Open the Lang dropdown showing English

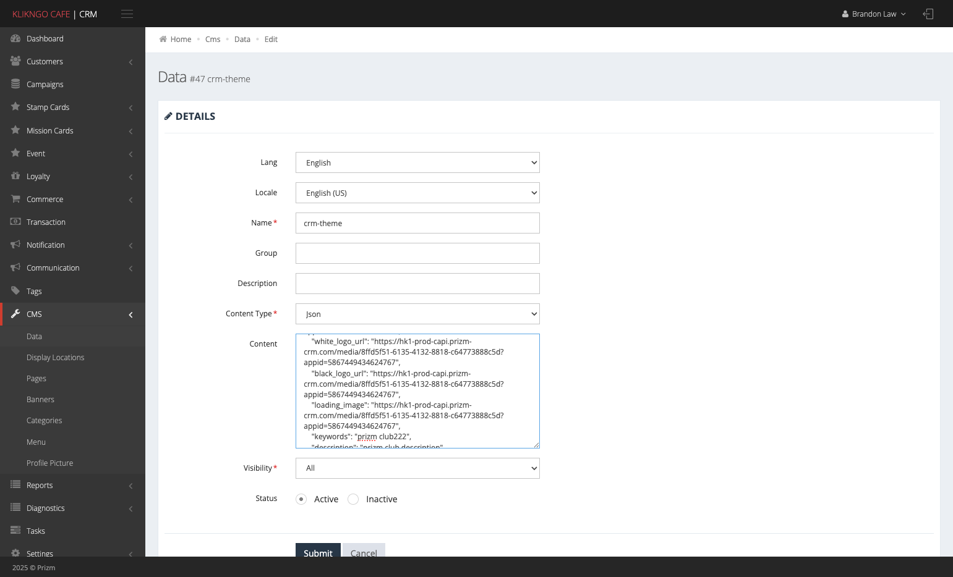click(x=417, y=162)
